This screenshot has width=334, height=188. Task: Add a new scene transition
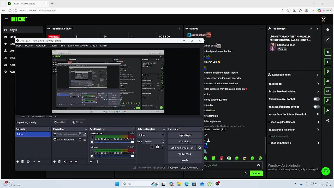pos(152,147)
